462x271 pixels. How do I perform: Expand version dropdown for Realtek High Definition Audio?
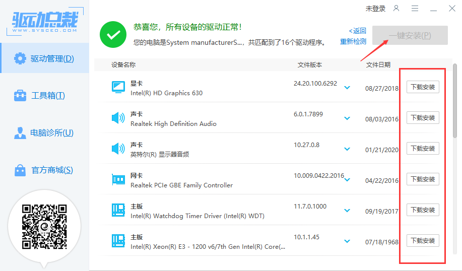click(347, 118)
